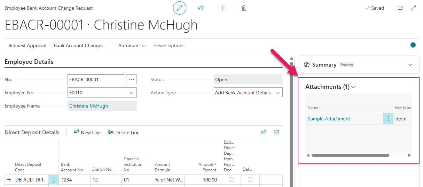This screenshot has height=187, width=423.
Task: Expand the Automate menu
Action: [x=132, y=45]
